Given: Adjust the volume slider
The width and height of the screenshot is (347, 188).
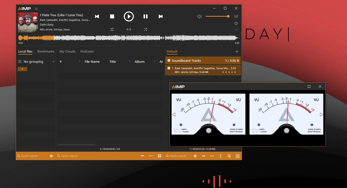Looking at the screenshot, I should click(x=217, y=16).
